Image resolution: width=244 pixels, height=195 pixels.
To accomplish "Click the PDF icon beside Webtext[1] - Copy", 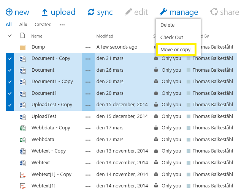I will tap(22, 175).
